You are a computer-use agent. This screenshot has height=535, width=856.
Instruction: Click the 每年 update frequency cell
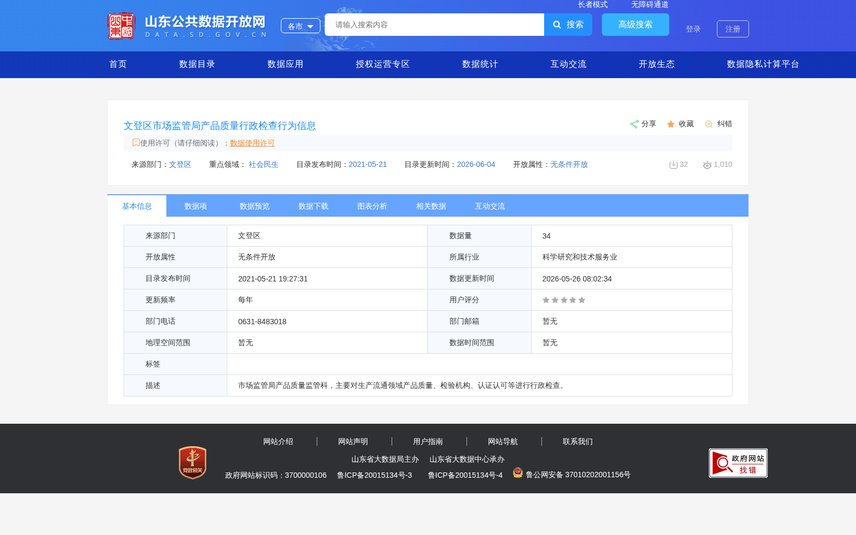pos(327,300)
